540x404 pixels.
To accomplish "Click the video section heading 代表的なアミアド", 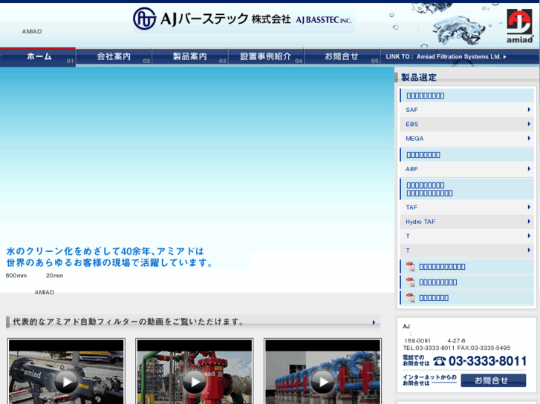I will 129,322.
